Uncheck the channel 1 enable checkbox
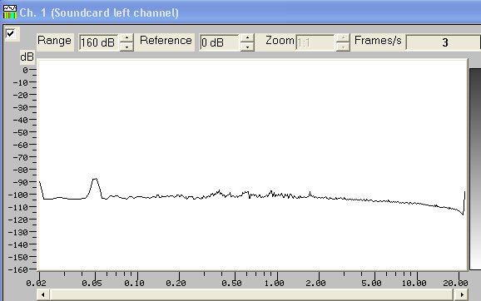The width and height of the screenshot is (481, 301). [x=11, y=33]
